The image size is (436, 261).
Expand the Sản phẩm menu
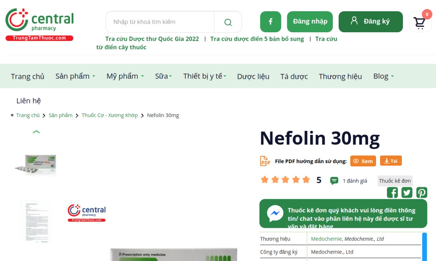tap(75, 76)
